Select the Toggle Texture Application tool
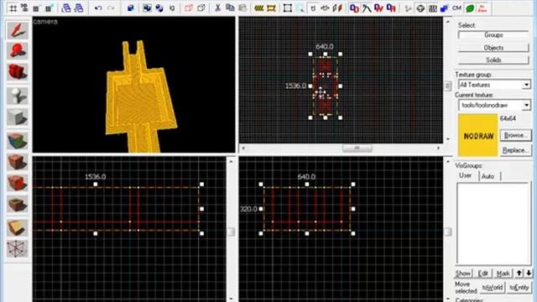Screen dimensions: 537x302 coord(17,141)
